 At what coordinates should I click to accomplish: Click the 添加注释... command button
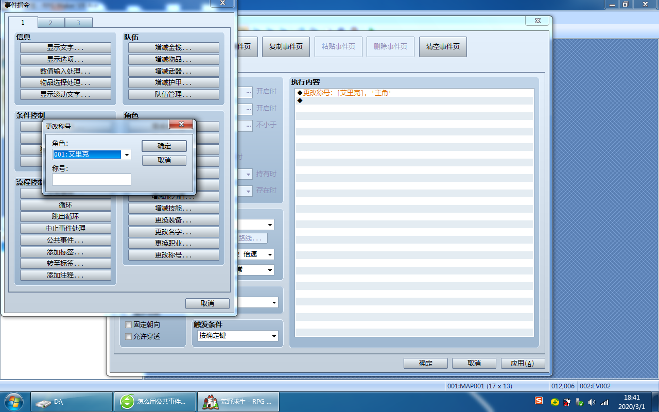[65, 276]
